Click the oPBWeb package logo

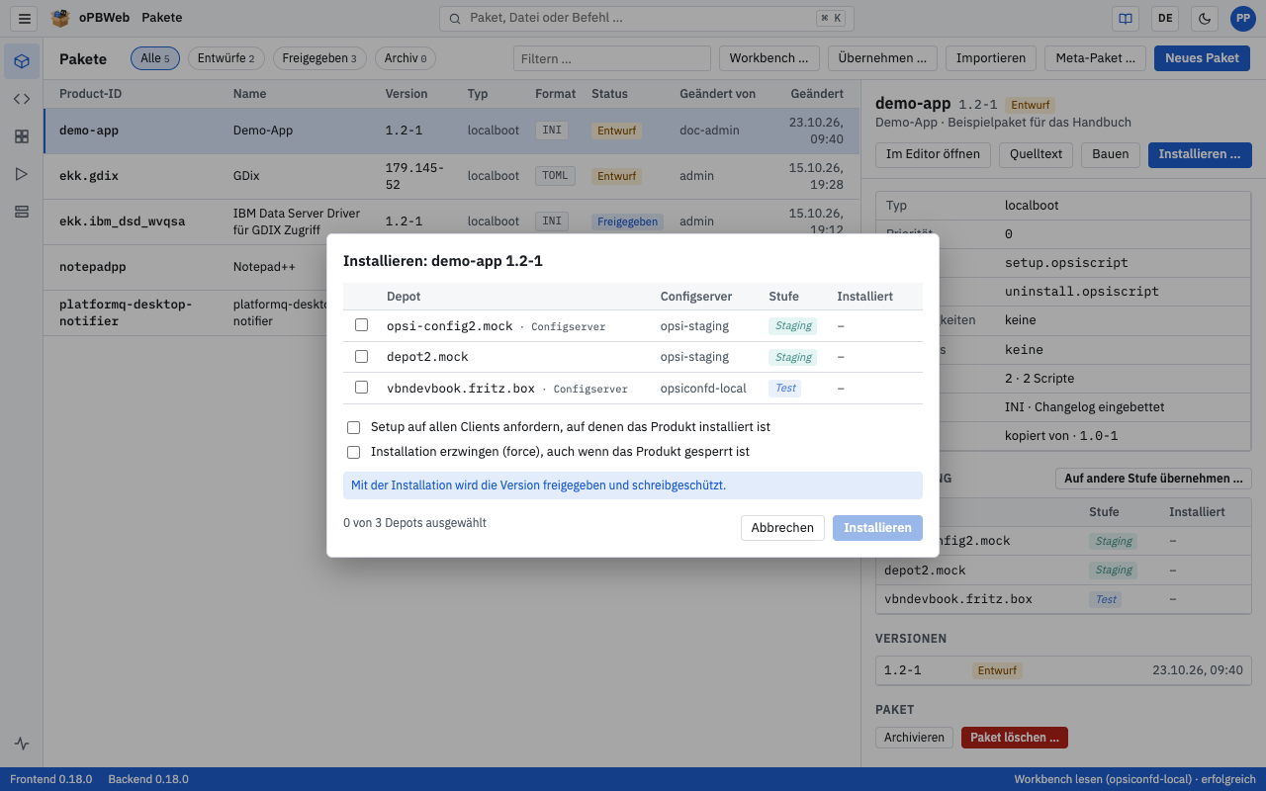click(x=61, y=18)
